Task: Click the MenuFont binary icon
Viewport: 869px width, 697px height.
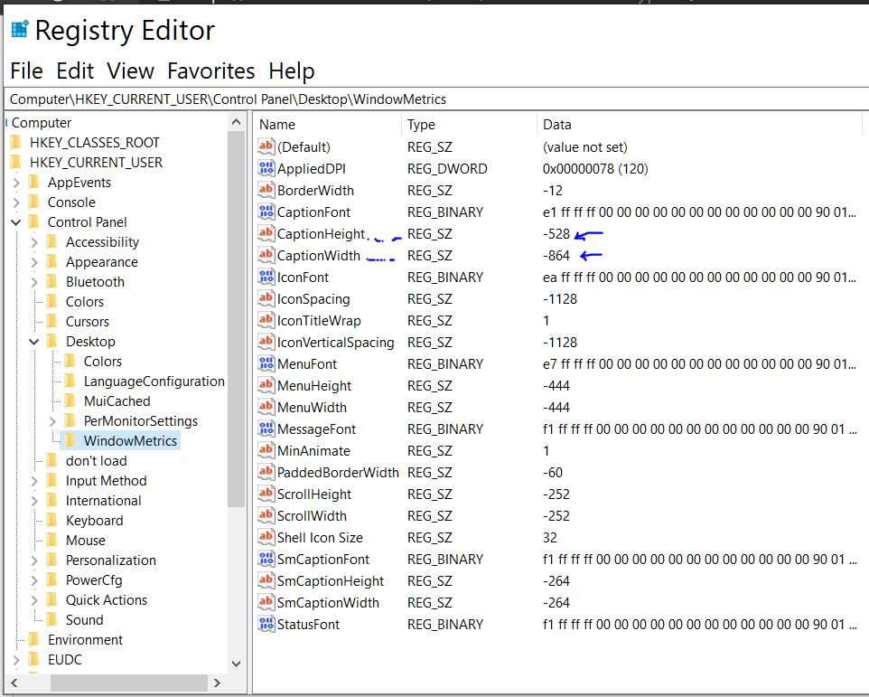Action: pyautogui.click(x=266, y=363)
